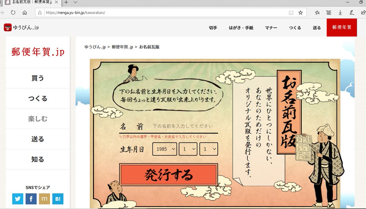Open reading view book icon
Image resolution: width=366 pixels, height=209 pixels.
point(291,13)
